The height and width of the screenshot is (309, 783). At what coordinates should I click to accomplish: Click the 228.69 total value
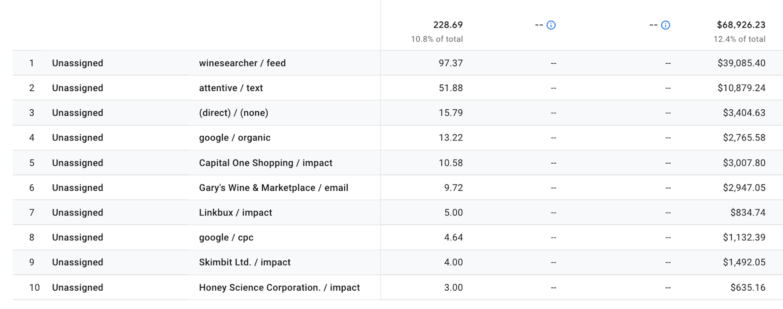click(x=448, y=25)
